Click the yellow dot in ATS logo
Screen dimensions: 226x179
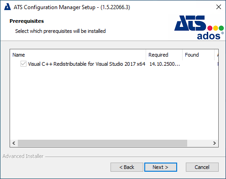click(215, 28)
